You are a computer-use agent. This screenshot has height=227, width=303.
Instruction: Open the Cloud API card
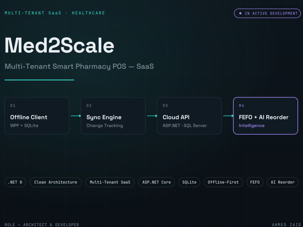[x=189, y=116]
